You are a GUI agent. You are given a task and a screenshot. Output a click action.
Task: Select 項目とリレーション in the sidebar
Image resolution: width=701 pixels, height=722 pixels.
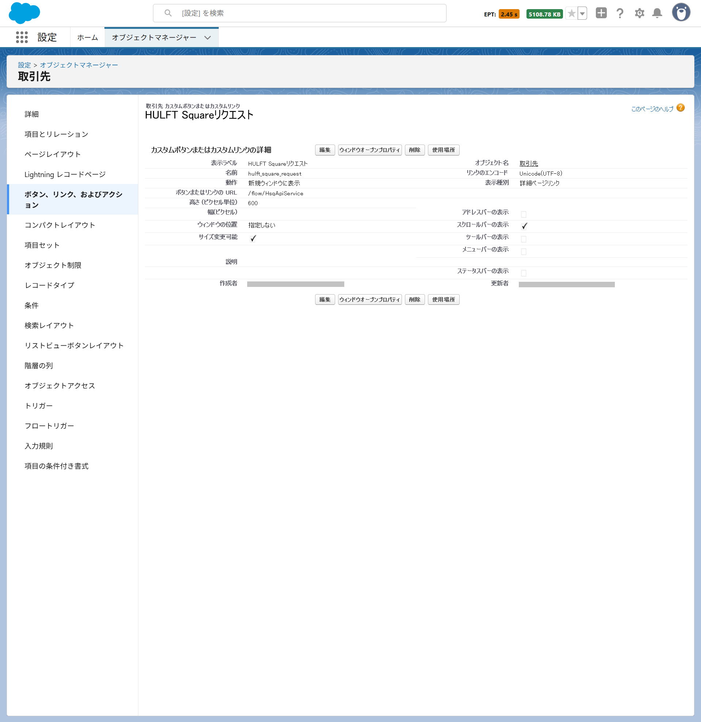click(56, 134)
